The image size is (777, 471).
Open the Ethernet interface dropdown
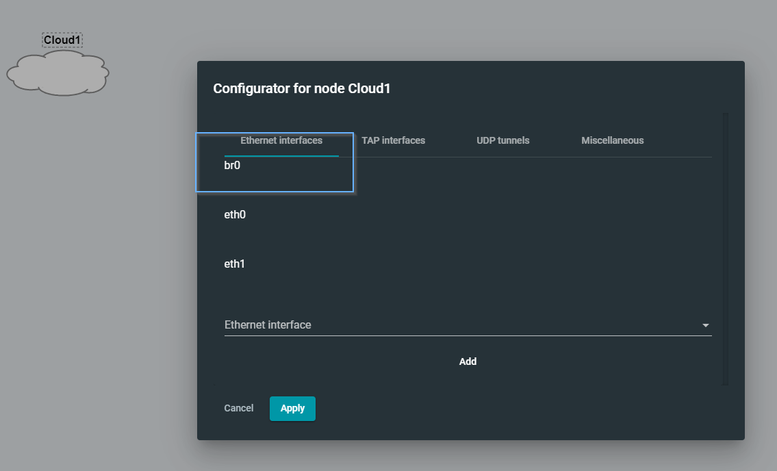tap(468, 324)
